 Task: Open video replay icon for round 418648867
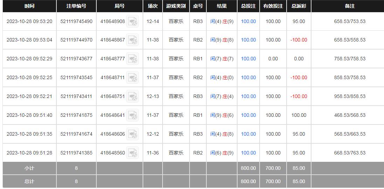pyautogui.click(x=132, y=40)
